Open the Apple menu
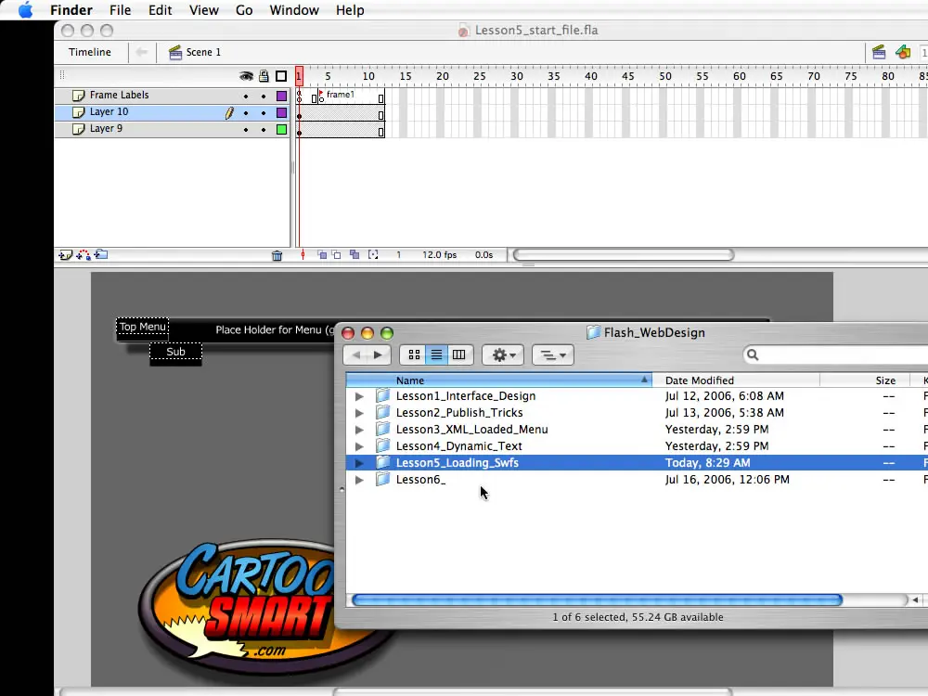Viewport: 928px width, 696px height. click(25, 10)
